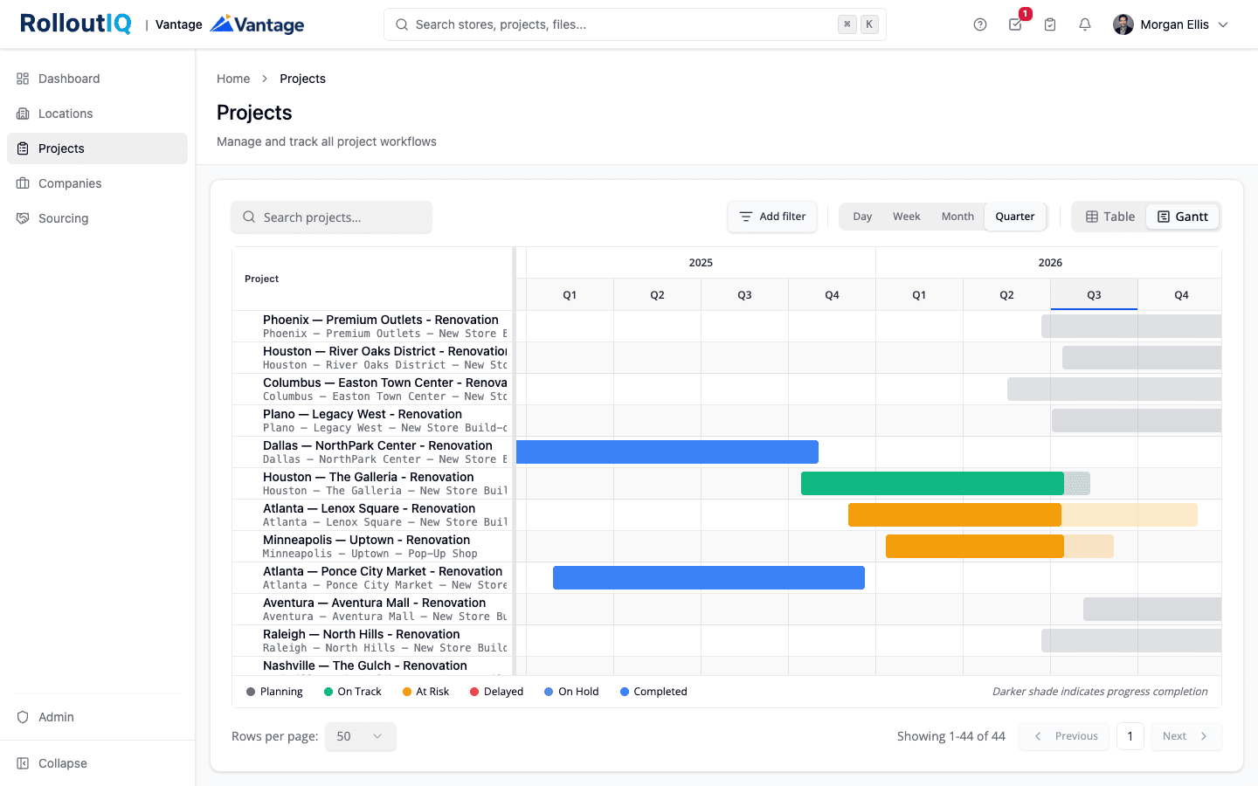Screen dimensions: 1258x786
Task: Click Morgan Ellis profile avatar
Action: point(1123,24)
